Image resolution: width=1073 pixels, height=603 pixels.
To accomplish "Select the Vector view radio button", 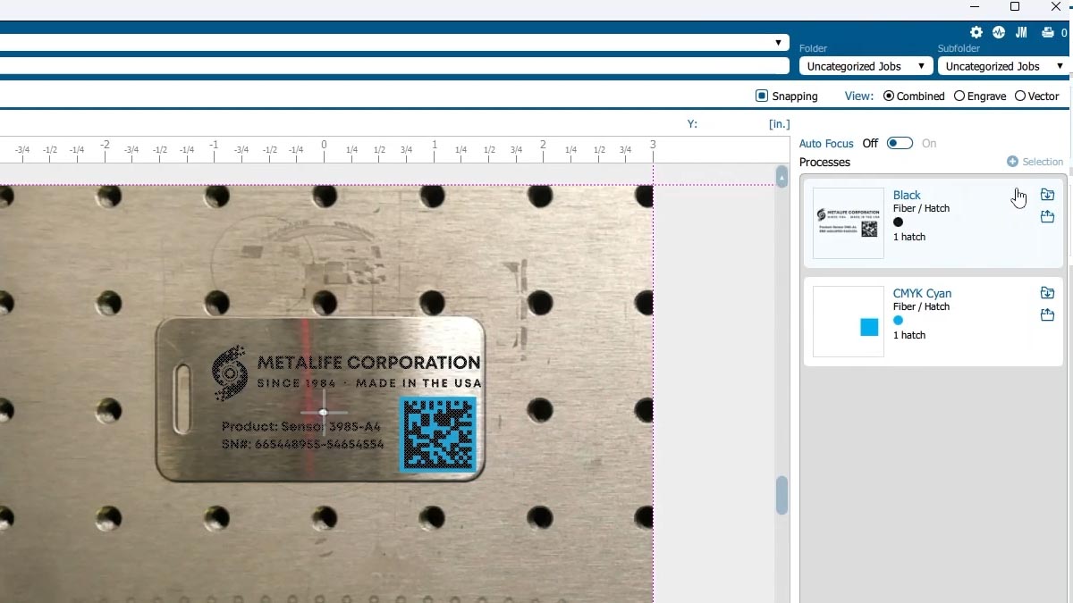I will (x=1020, y=96).
